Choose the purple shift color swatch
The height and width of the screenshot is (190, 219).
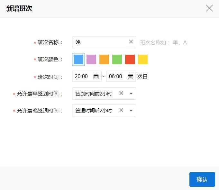click(91, 59)
